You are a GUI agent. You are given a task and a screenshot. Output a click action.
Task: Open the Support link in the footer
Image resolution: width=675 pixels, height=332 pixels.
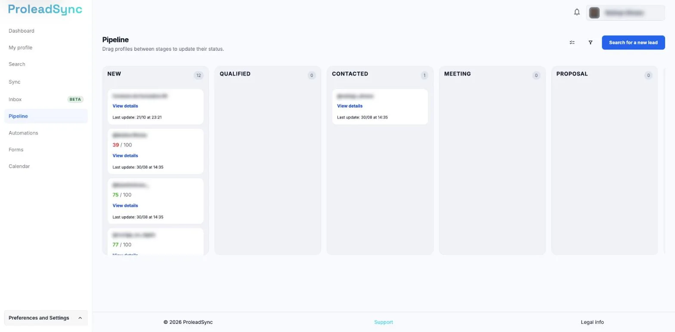pyautogui.click(x=384, y=322)
